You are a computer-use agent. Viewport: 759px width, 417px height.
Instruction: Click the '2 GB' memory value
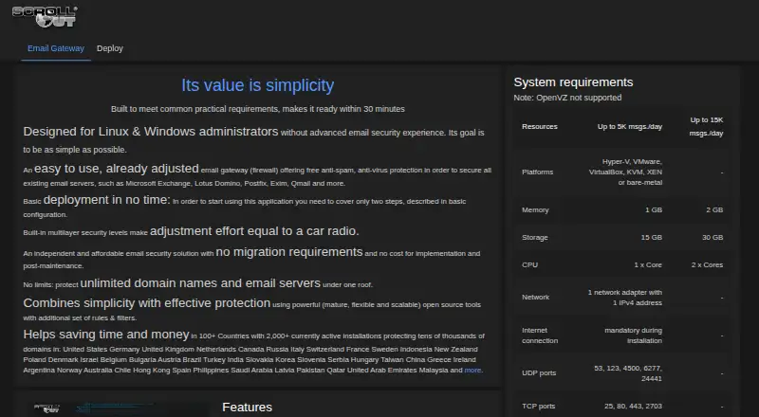pos(714,210)
